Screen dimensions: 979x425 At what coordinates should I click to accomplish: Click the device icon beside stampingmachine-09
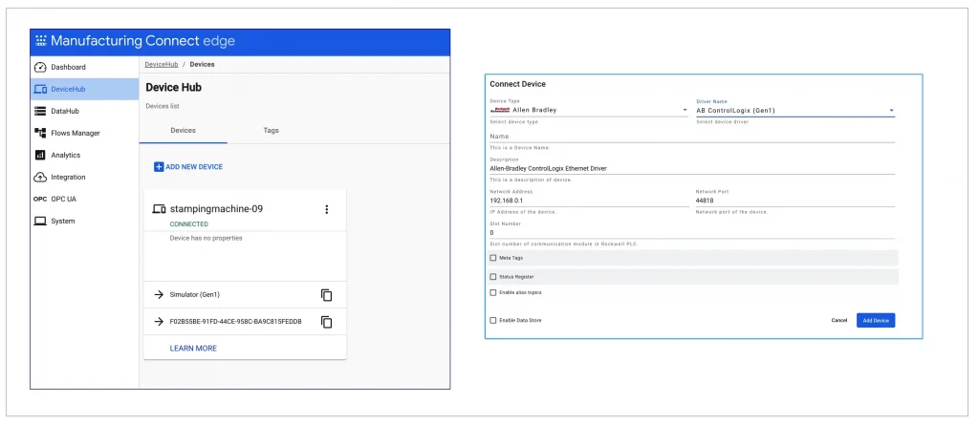pyautogui.click(x=160, y=209)
